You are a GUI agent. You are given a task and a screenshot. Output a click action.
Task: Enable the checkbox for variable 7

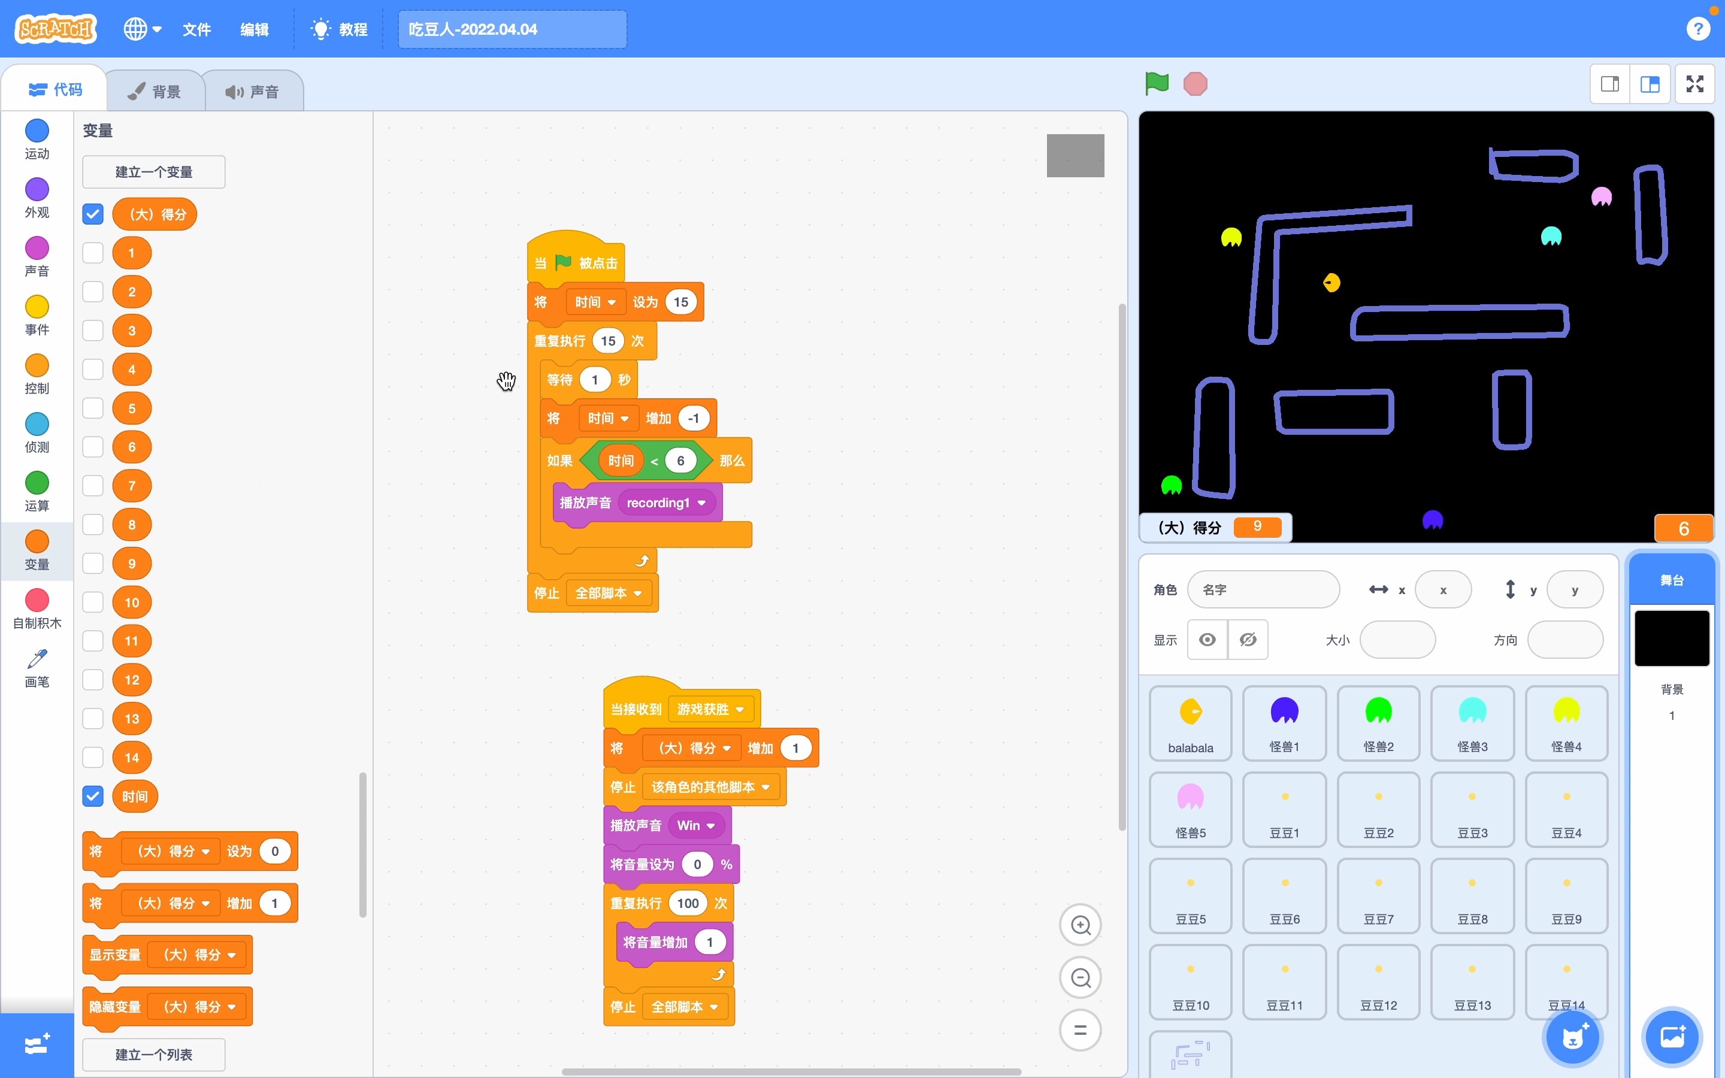click(x=93, y=486)
